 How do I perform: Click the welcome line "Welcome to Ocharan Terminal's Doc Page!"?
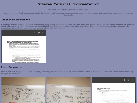(68, 9)
